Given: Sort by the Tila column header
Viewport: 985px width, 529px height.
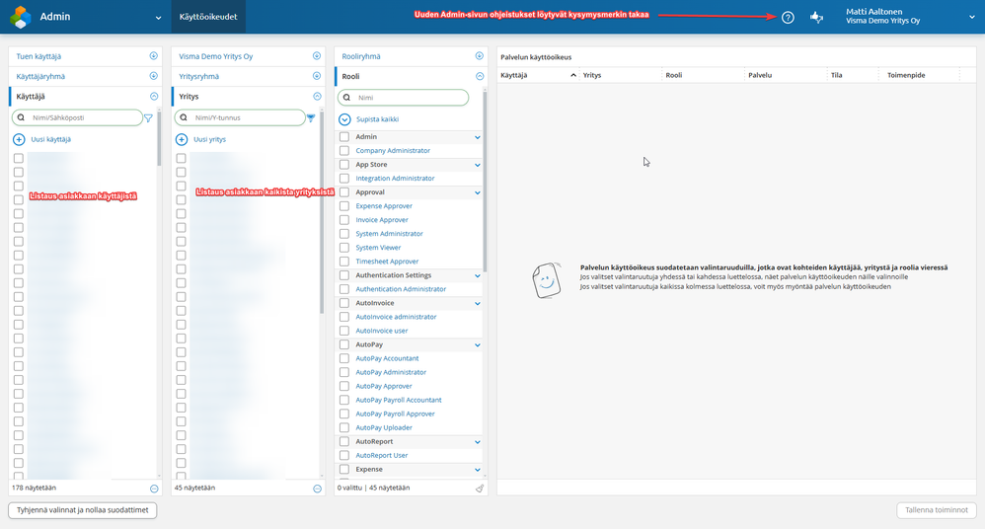Looking at the screenshot, I should [x=836, y=75].
